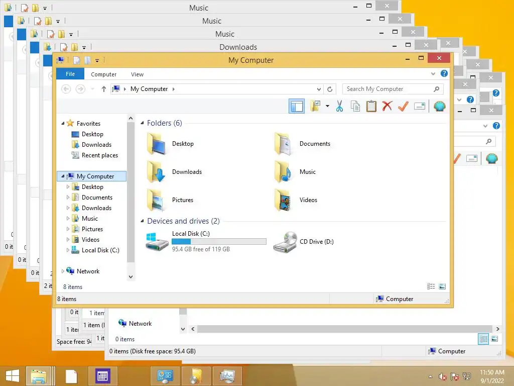Open Help in My Computer window
The height and width of the screenshot is (386, 514).
coord(444,73)
